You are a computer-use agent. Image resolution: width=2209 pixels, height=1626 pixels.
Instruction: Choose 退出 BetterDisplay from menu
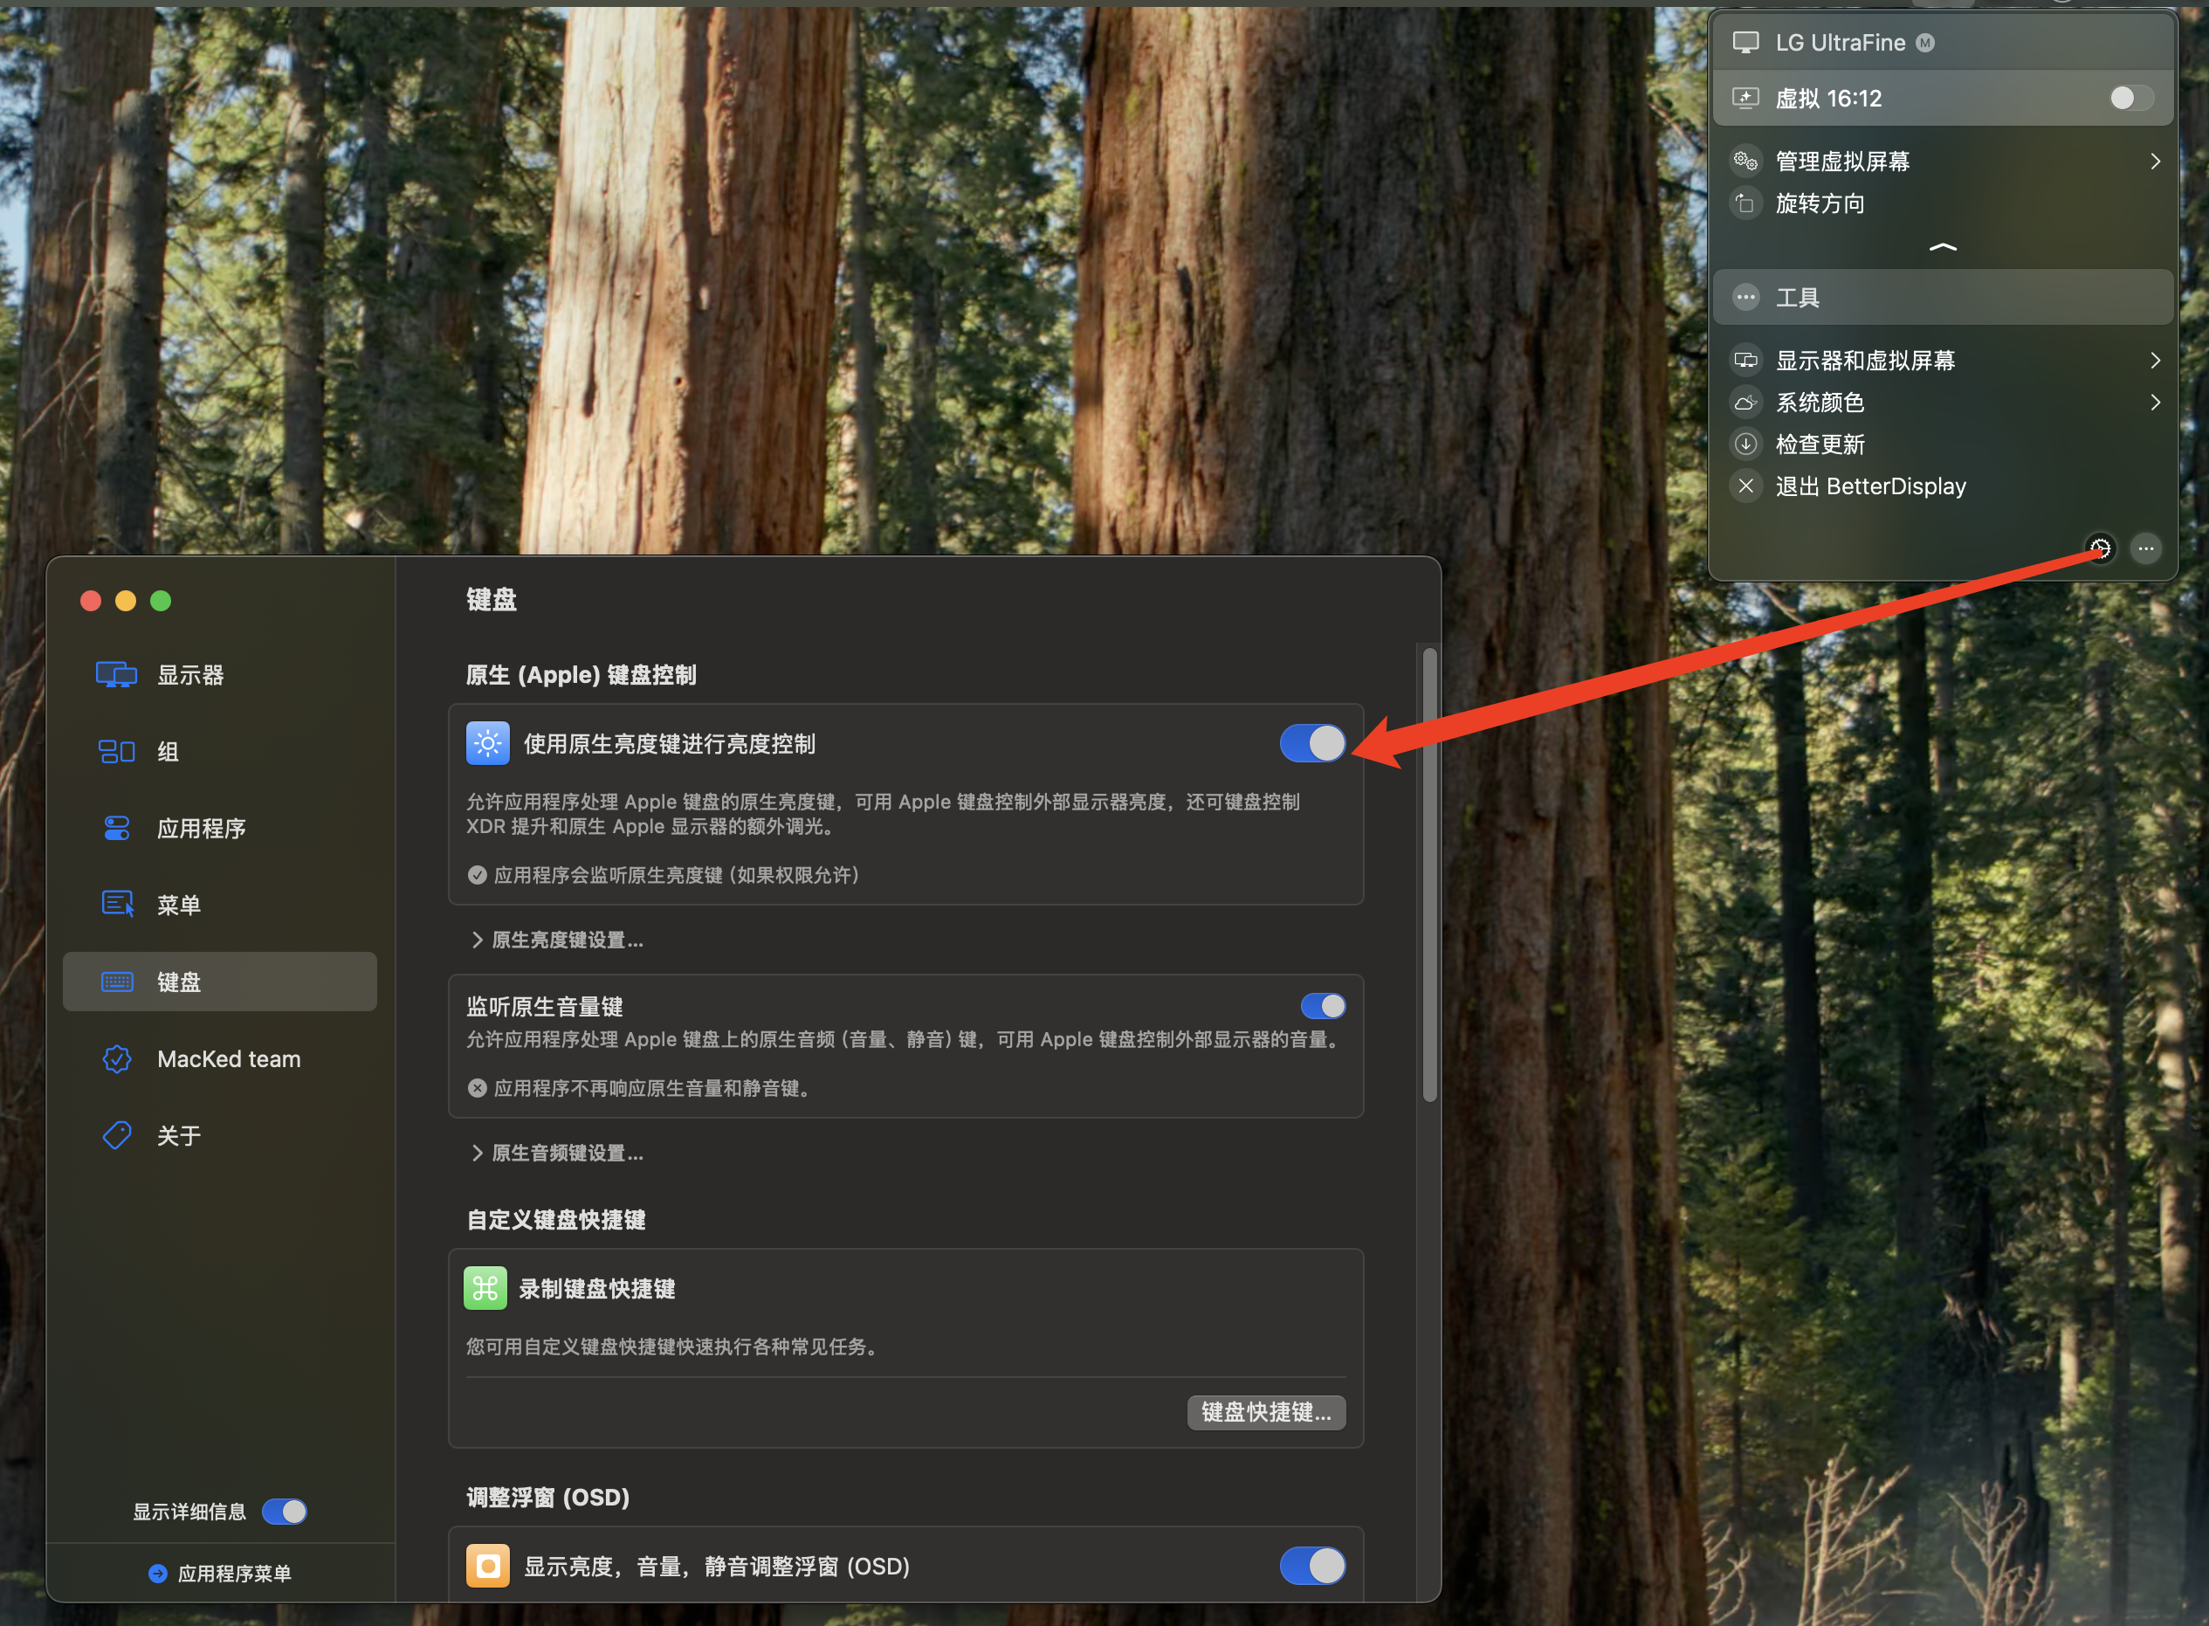[x=1869, y=486]
